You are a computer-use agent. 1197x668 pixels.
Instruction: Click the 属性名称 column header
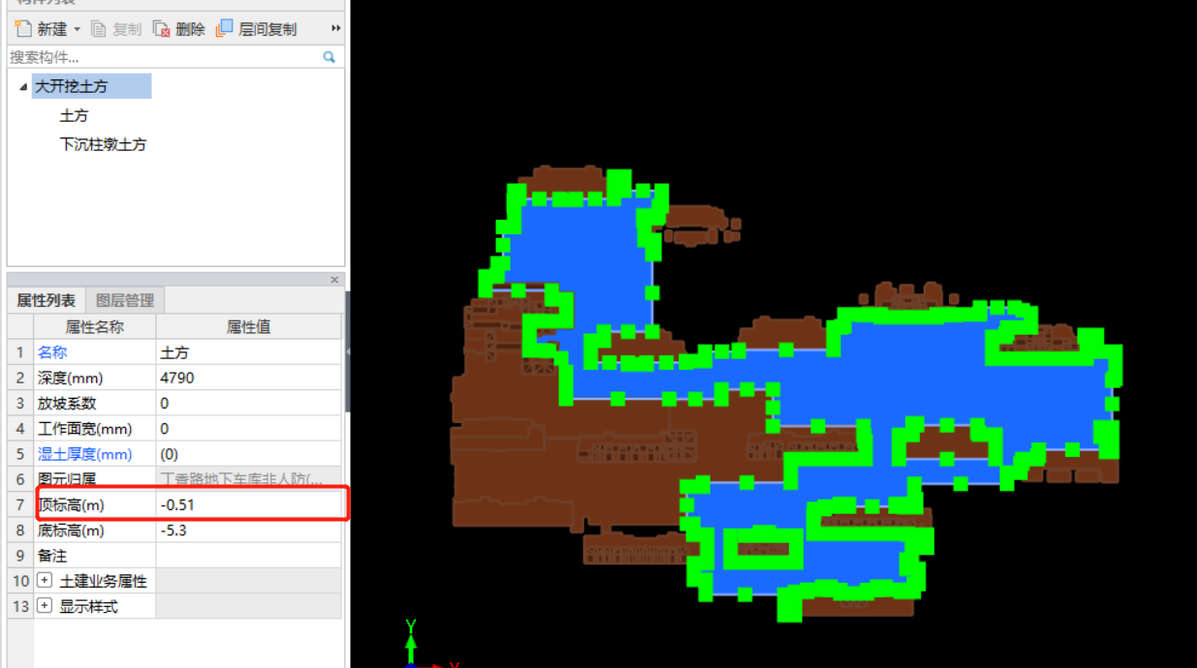tap(95, 327)
